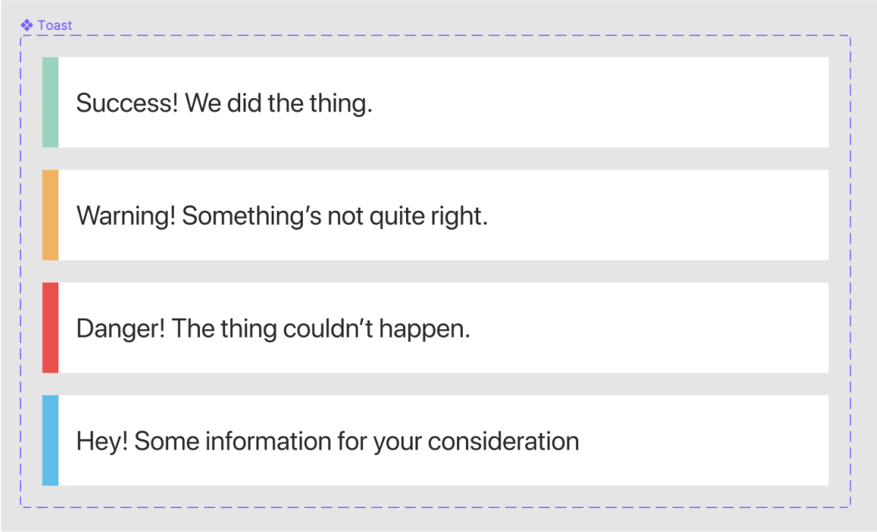Click gray gap between Success and Warning toasts
Viewport: 877px width, 532px height.
(x=438, y=158)
